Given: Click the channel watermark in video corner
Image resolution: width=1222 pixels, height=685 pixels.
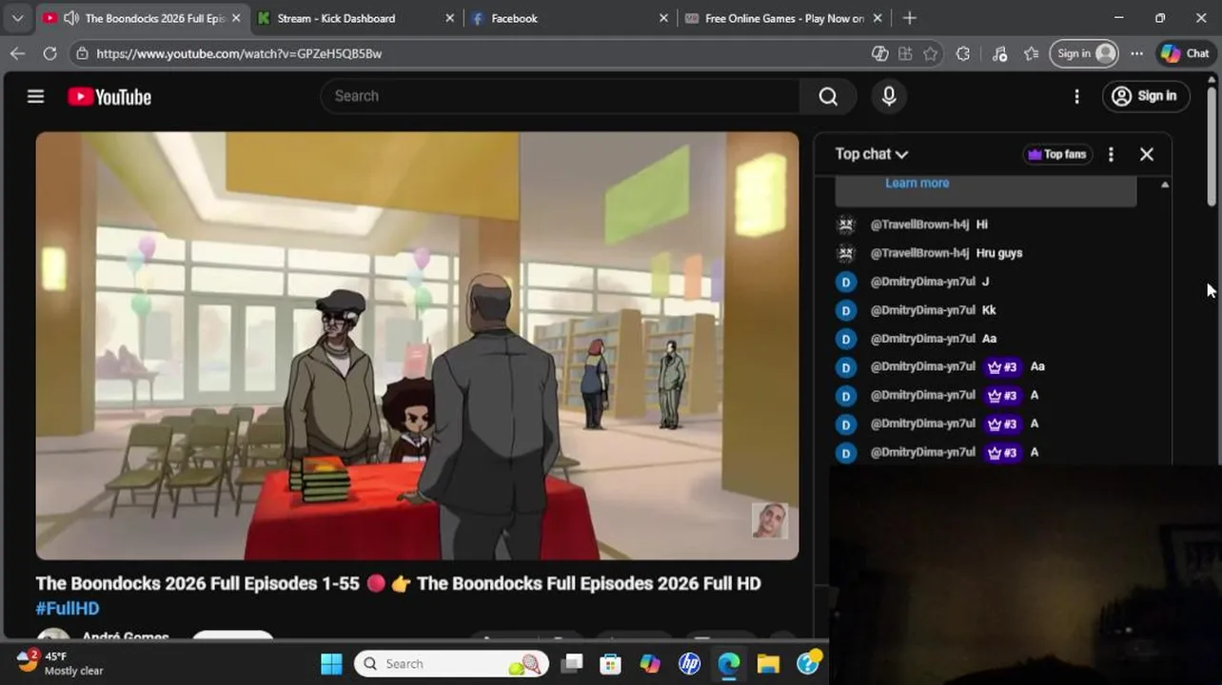Looking at the screenshot, I should point(770,521).
